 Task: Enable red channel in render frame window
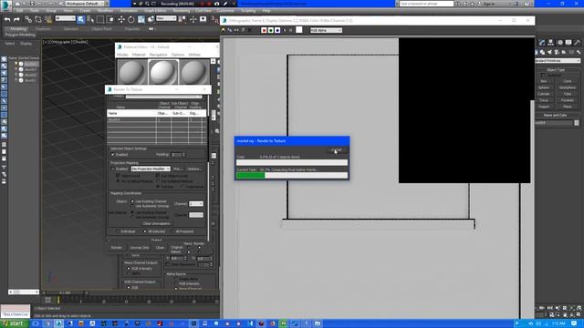[264, 30]
